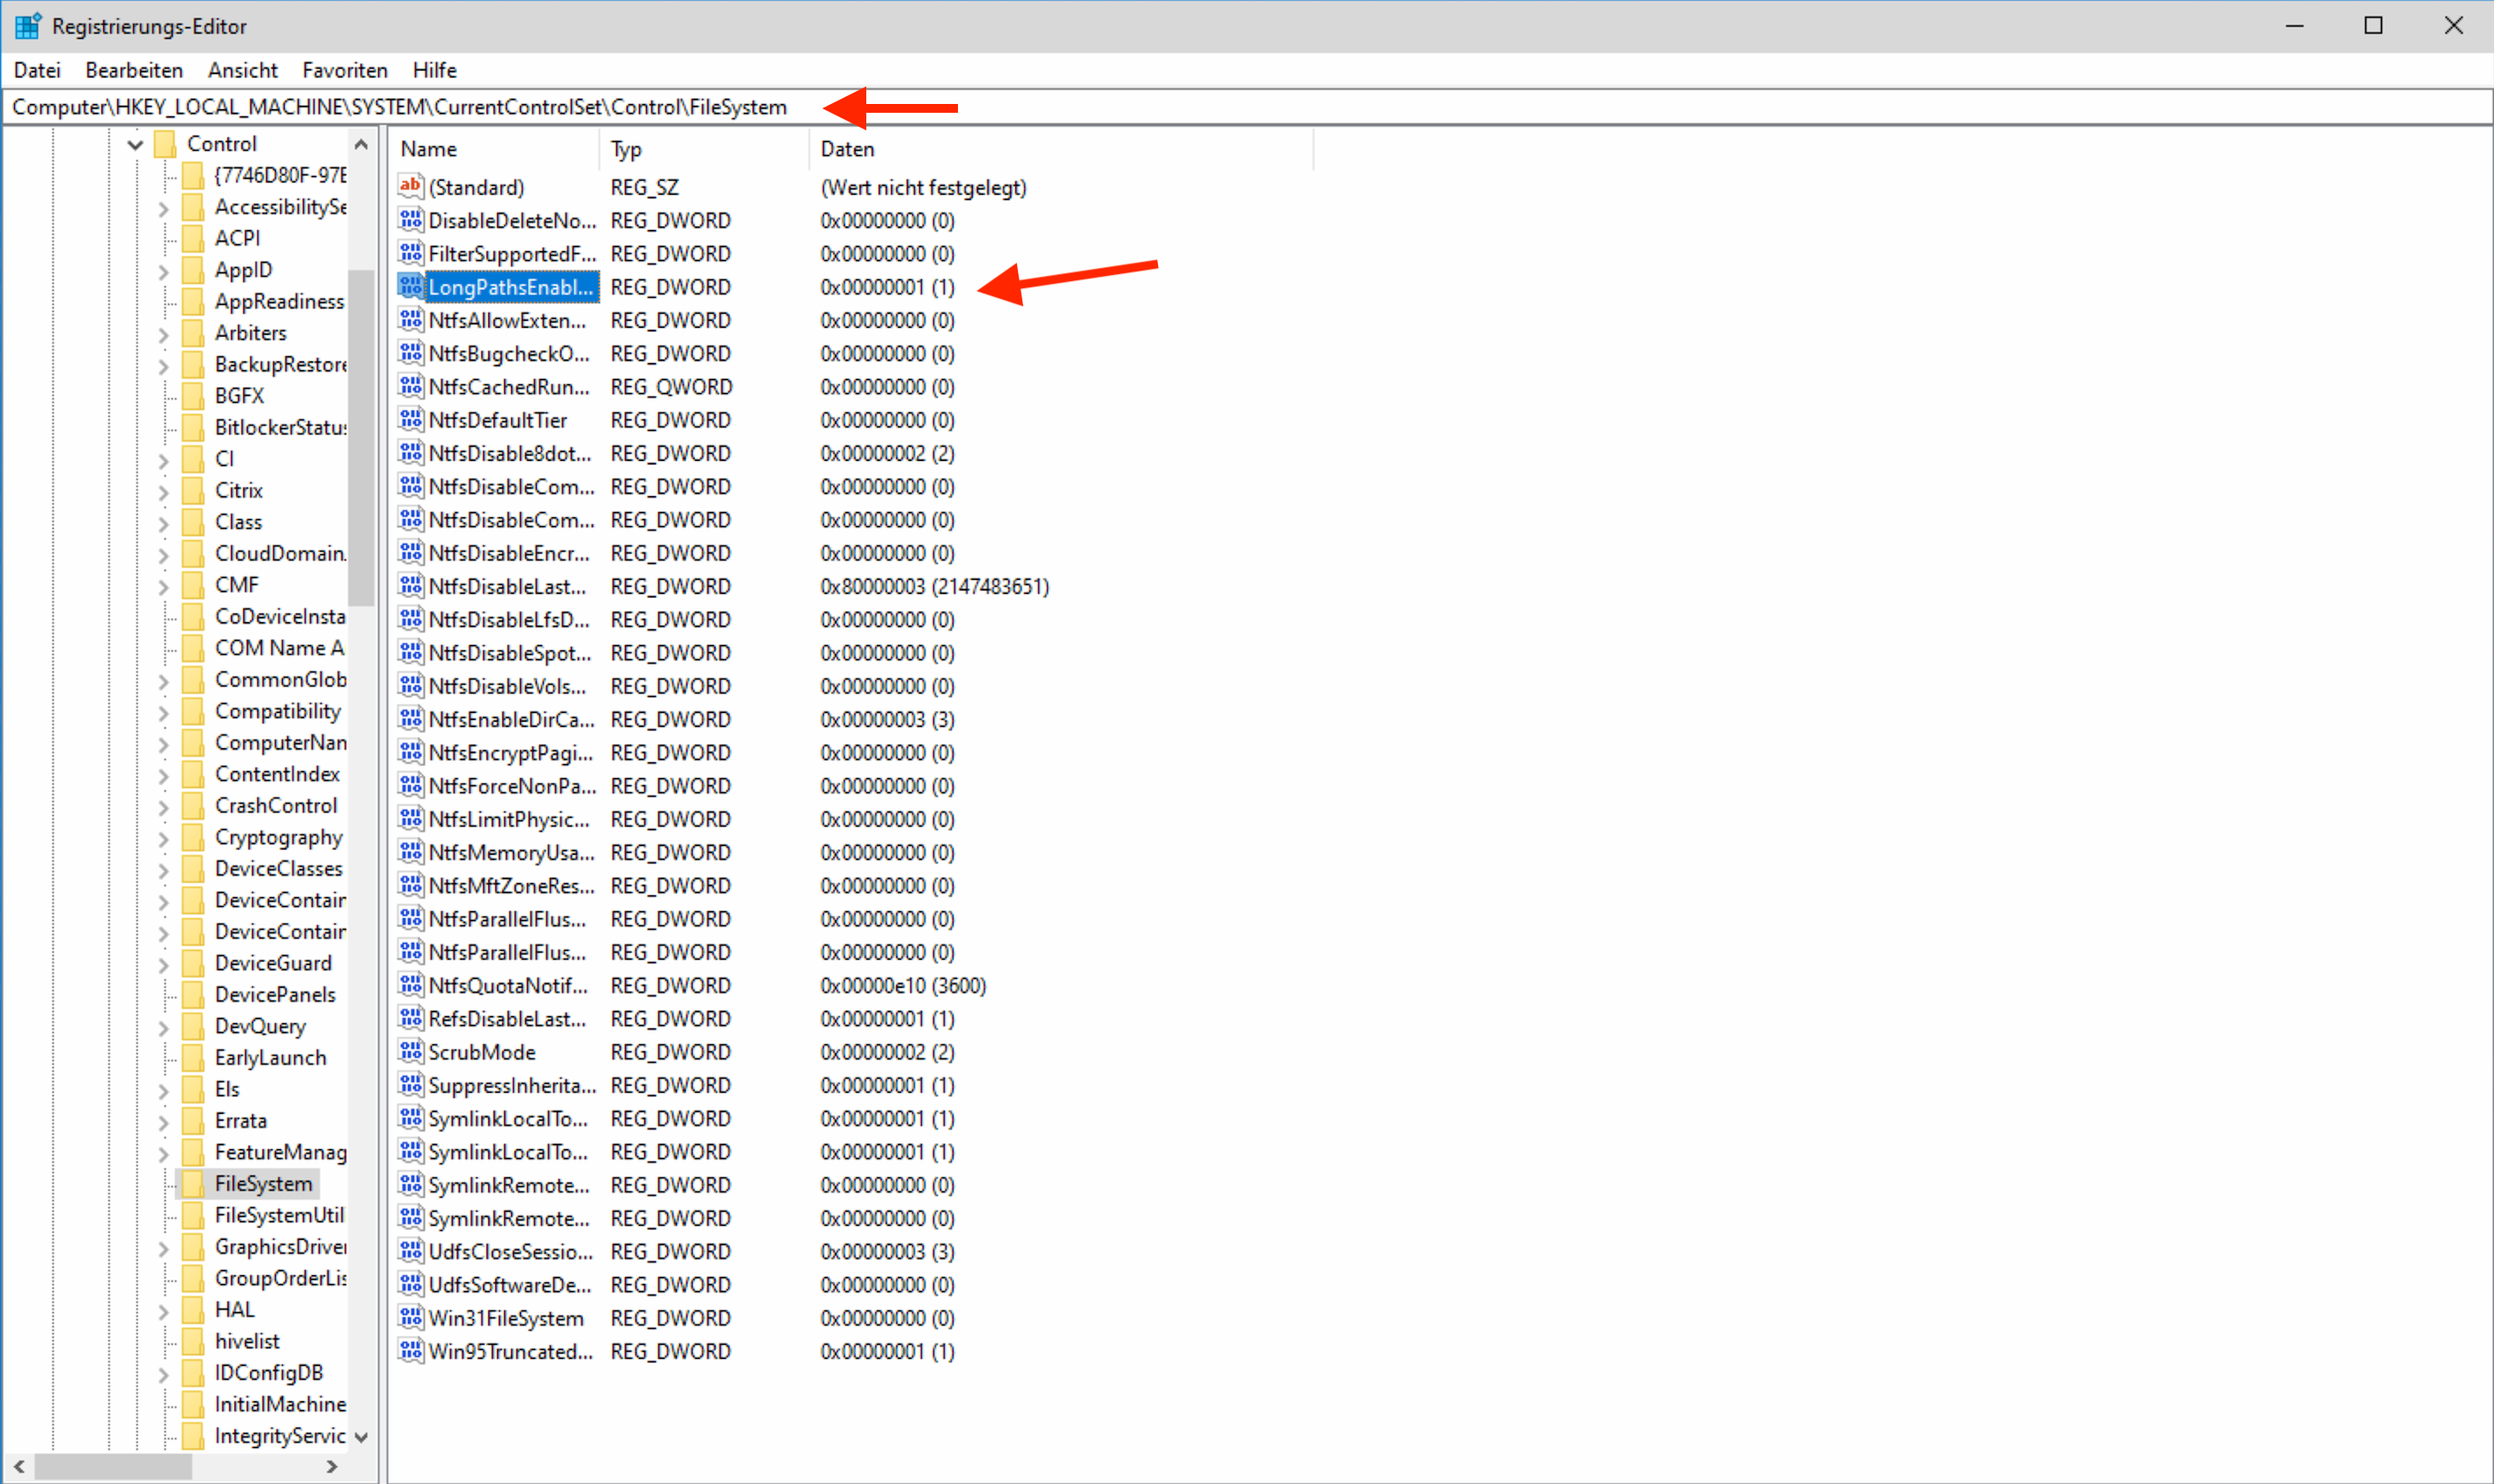This screenshot has width=2494, height=1484.
Task: Sort values by Daten column header
Action: pyautogui.click(x=1061, y=149)
